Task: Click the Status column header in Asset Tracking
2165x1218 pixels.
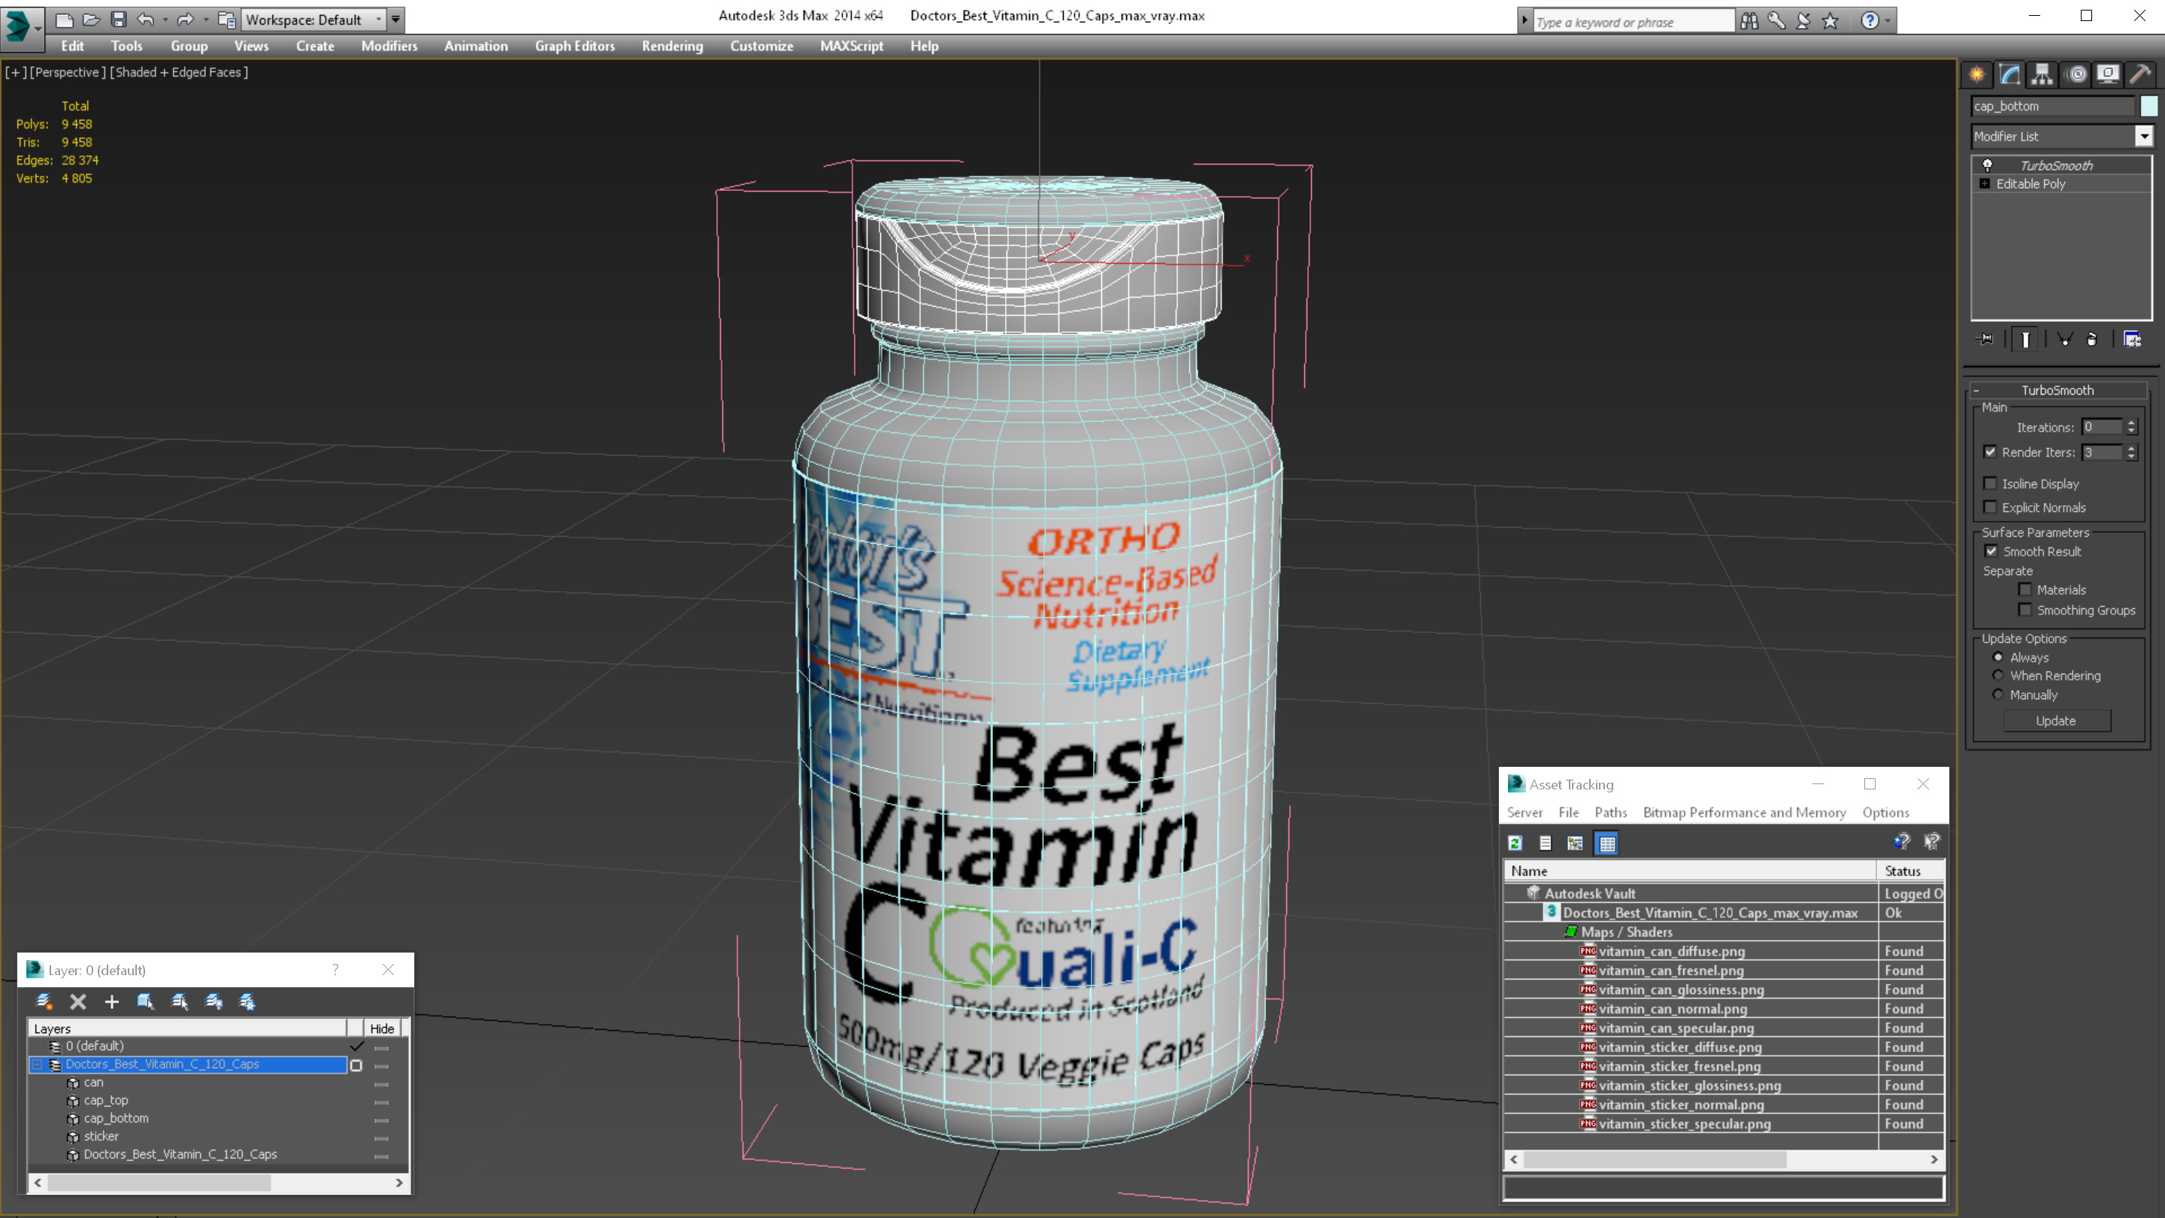Action: click(1910, 871)
